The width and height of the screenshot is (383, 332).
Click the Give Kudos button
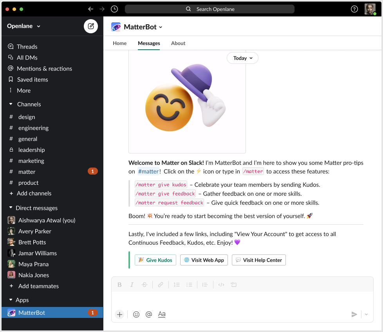coord(155,260)
